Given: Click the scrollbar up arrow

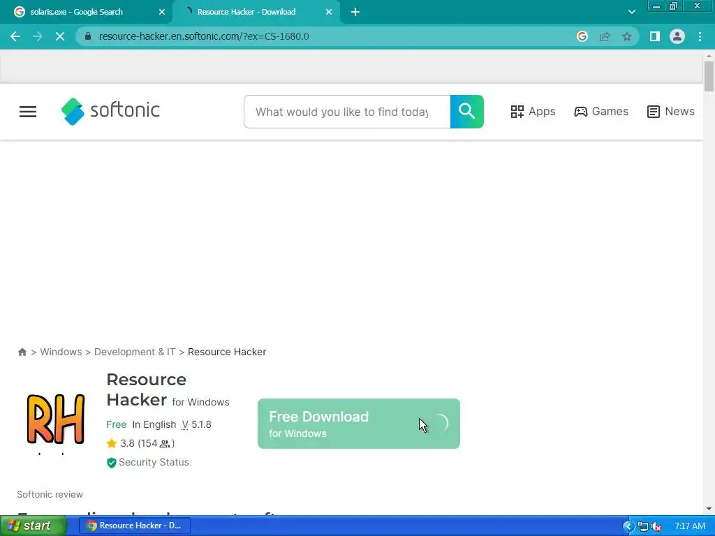Looking at the screenshot, I should pos(709,56).
